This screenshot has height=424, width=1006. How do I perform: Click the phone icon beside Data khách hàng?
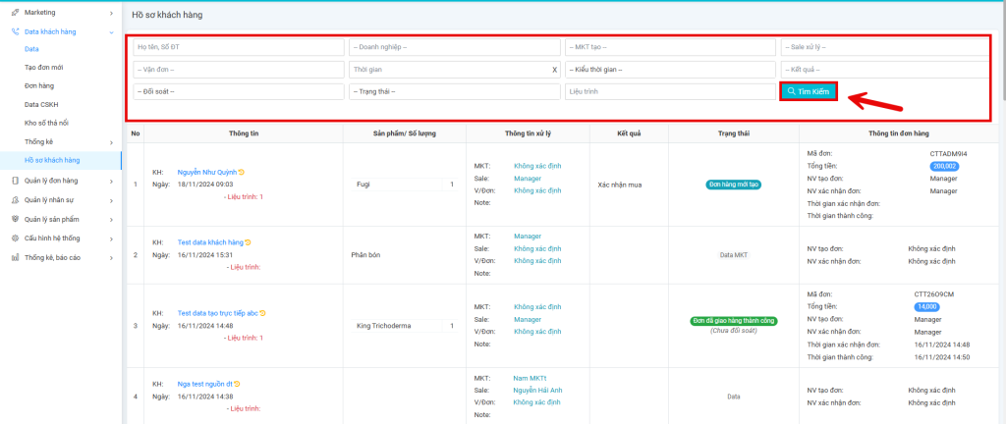pos(14,31)
